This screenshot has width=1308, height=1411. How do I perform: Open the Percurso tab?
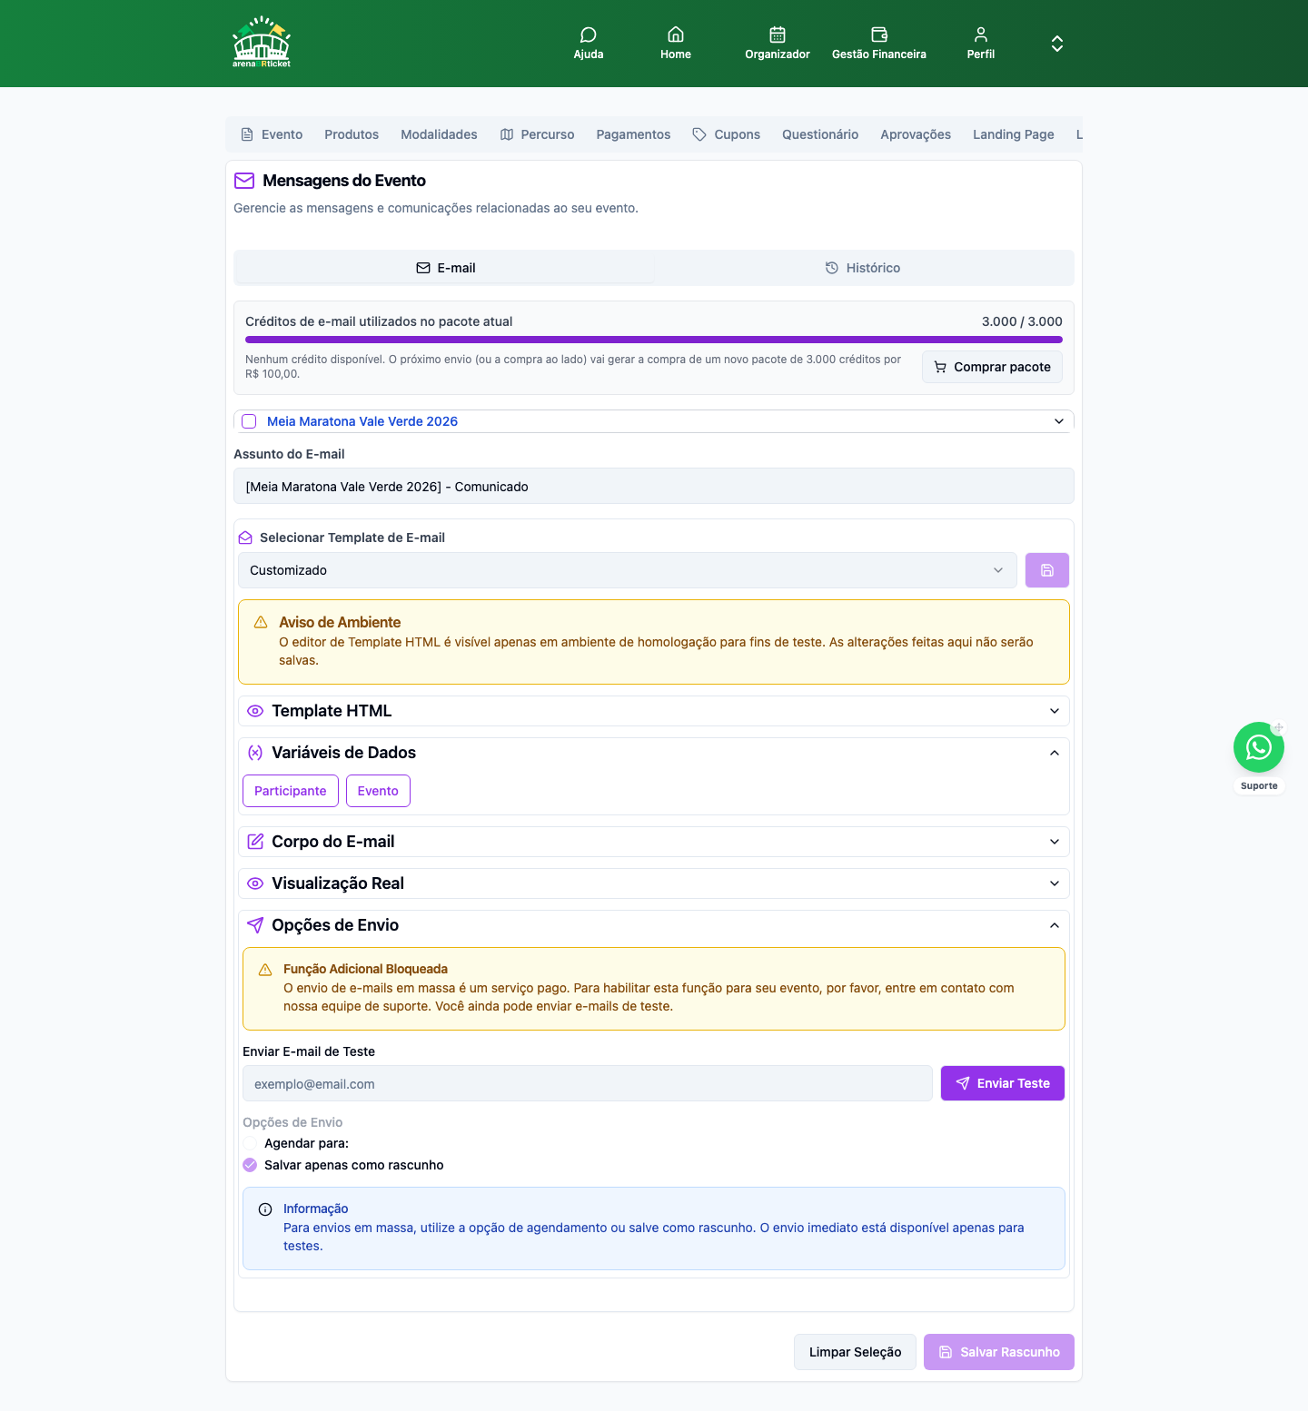(537, 134)
